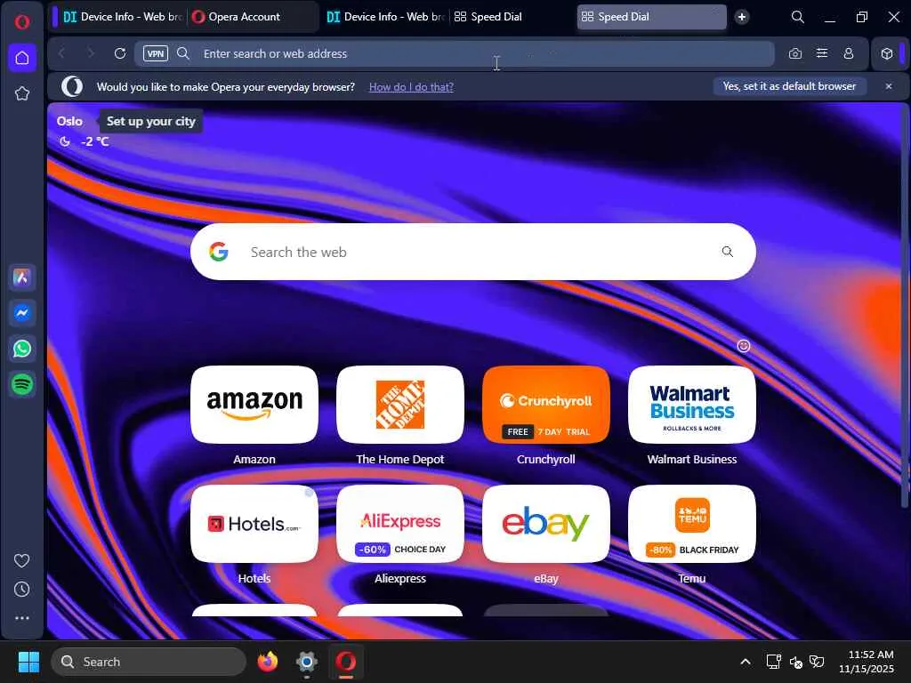Open Spotify player in sidebar
911x683 pixels.
pos(22,384)
